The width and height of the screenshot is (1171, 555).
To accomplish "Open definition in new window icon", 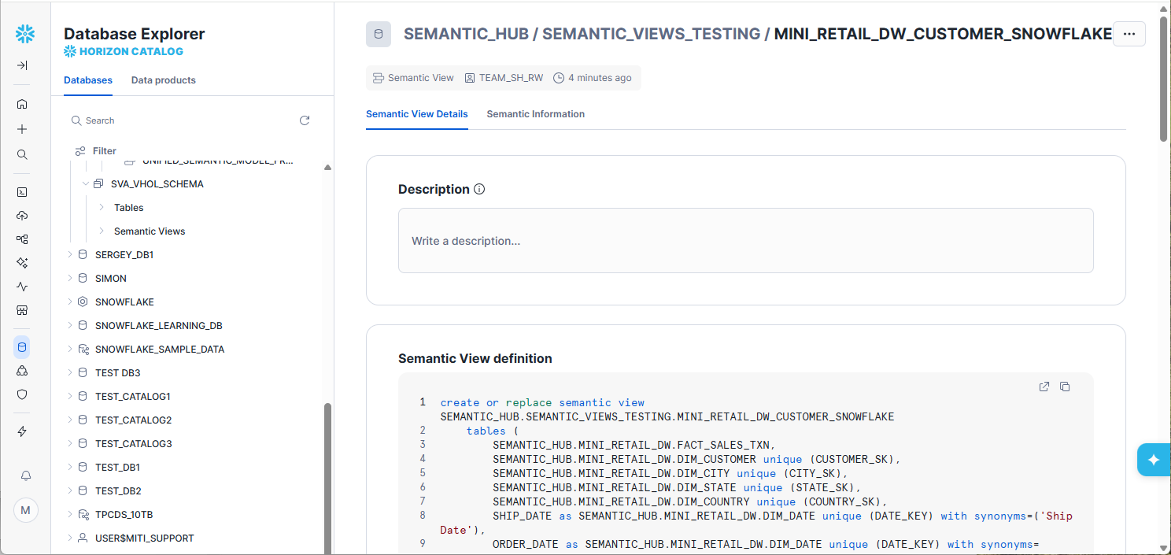I will (1044, 387).
